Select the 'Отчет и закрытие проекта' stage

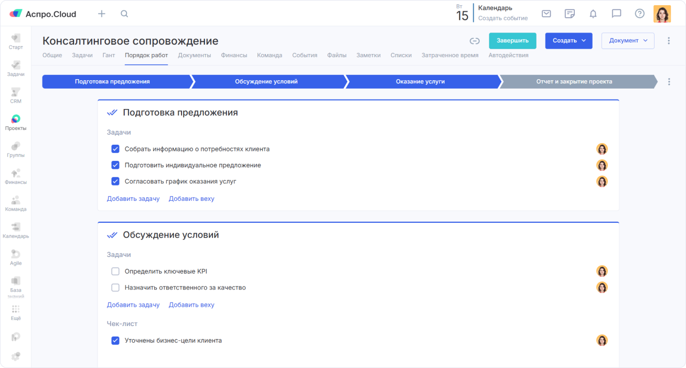click(x=574, y=82)
